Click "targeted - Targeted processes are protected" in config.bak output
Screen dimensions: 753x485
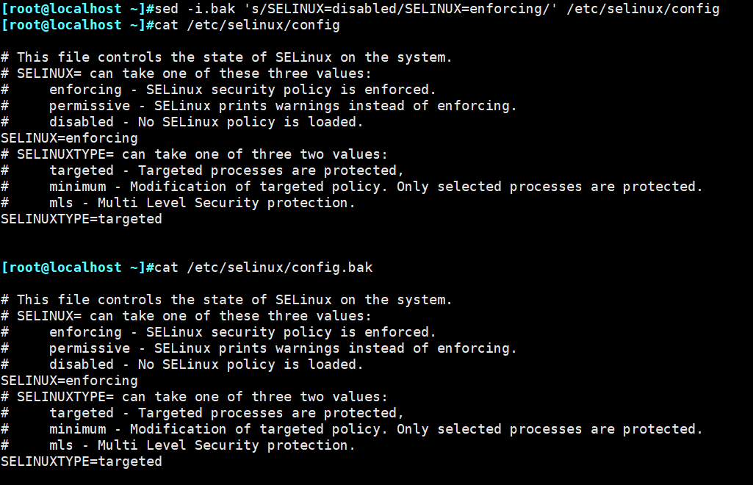pyautogui.click(x=226, y=413)
